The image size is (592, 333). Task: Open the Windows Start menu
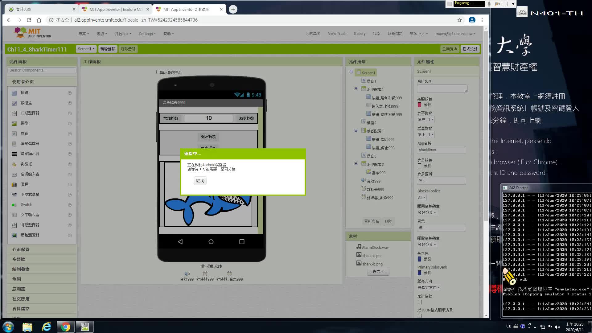[x=8, y=327]
